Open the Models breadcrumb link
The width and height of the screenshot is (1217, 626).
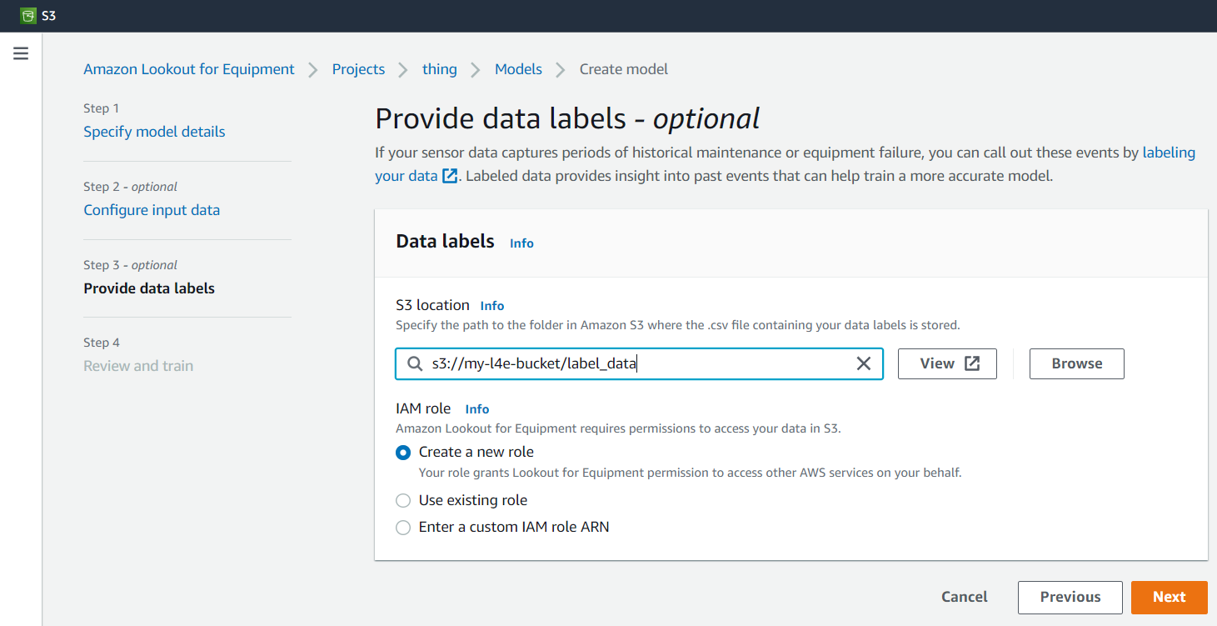[x=518, y=69]
